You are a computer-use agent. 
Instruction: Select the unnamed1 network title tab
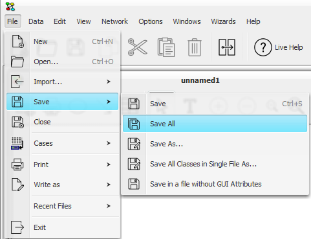click(200, 80)
